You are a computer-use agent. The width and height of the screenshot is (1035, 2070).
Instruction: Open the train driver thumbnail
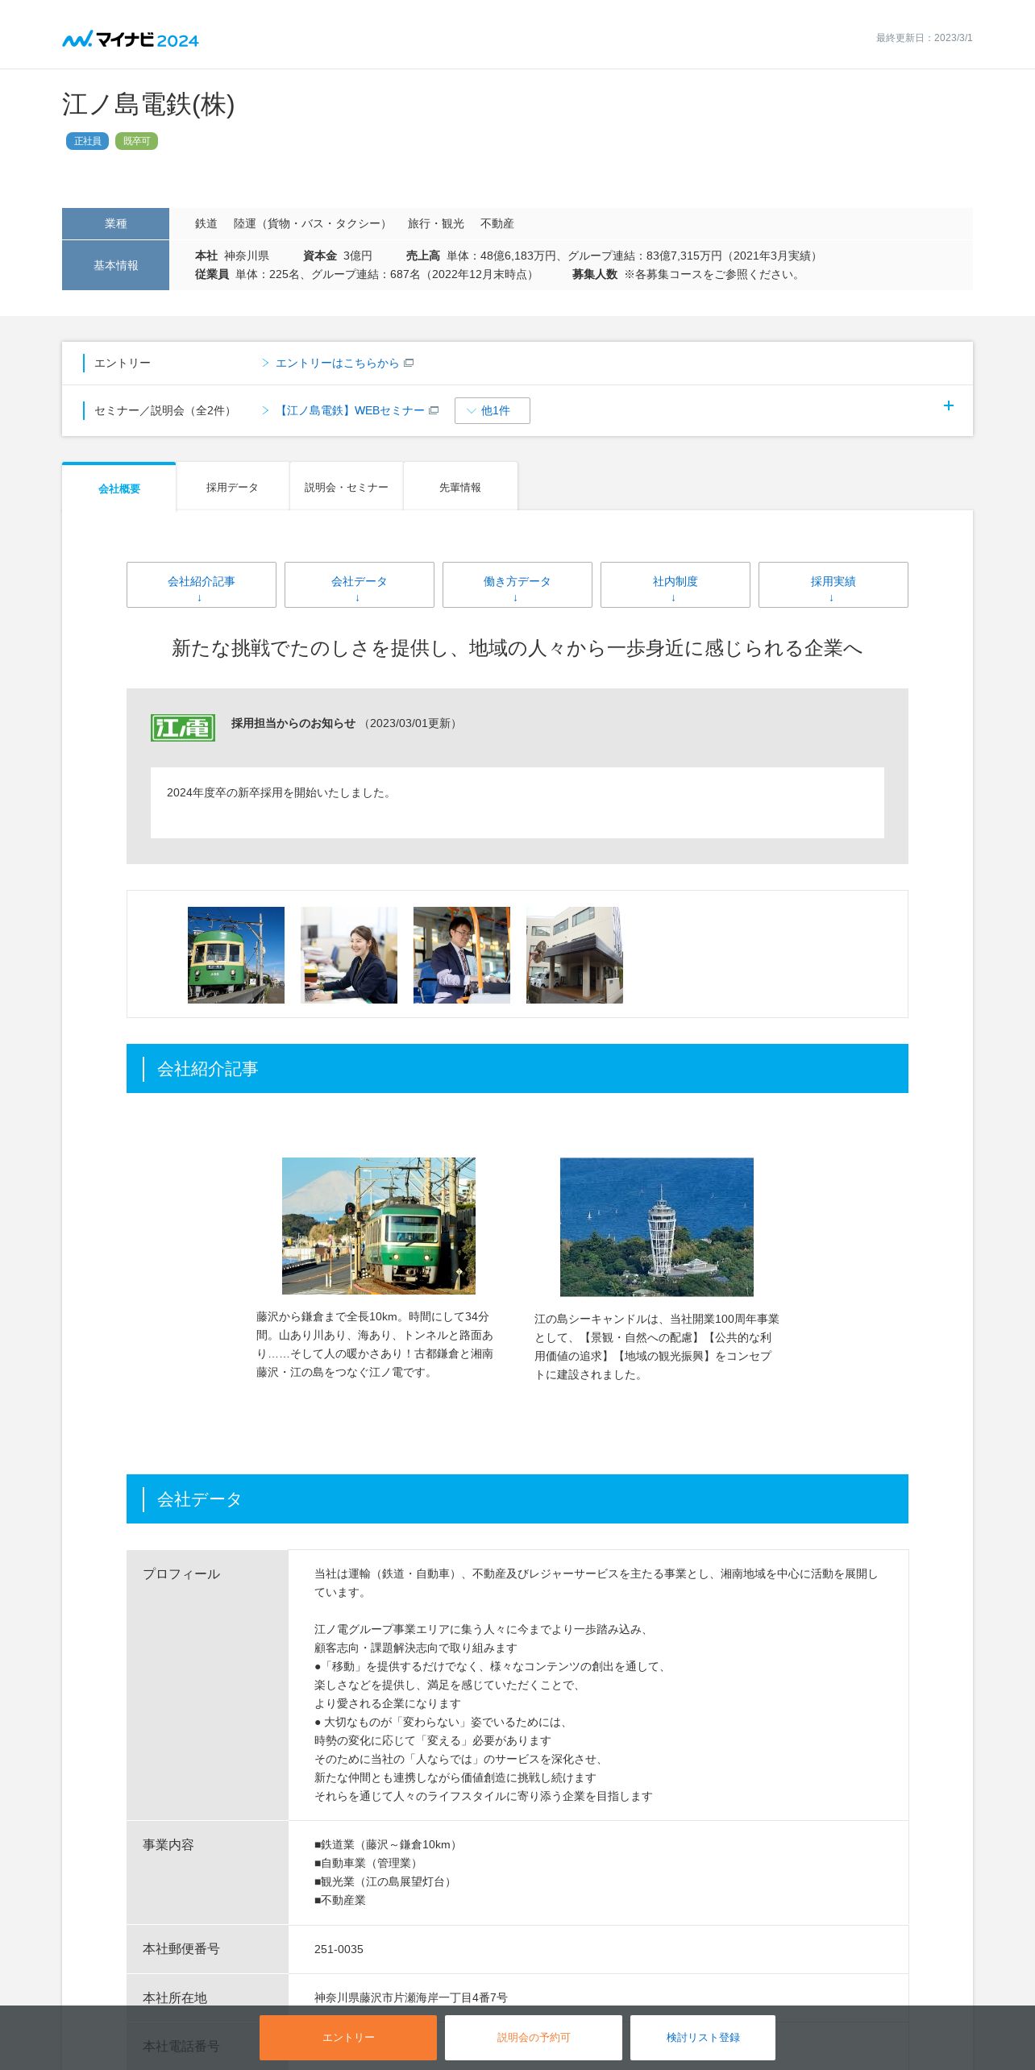tap(462, 955)
